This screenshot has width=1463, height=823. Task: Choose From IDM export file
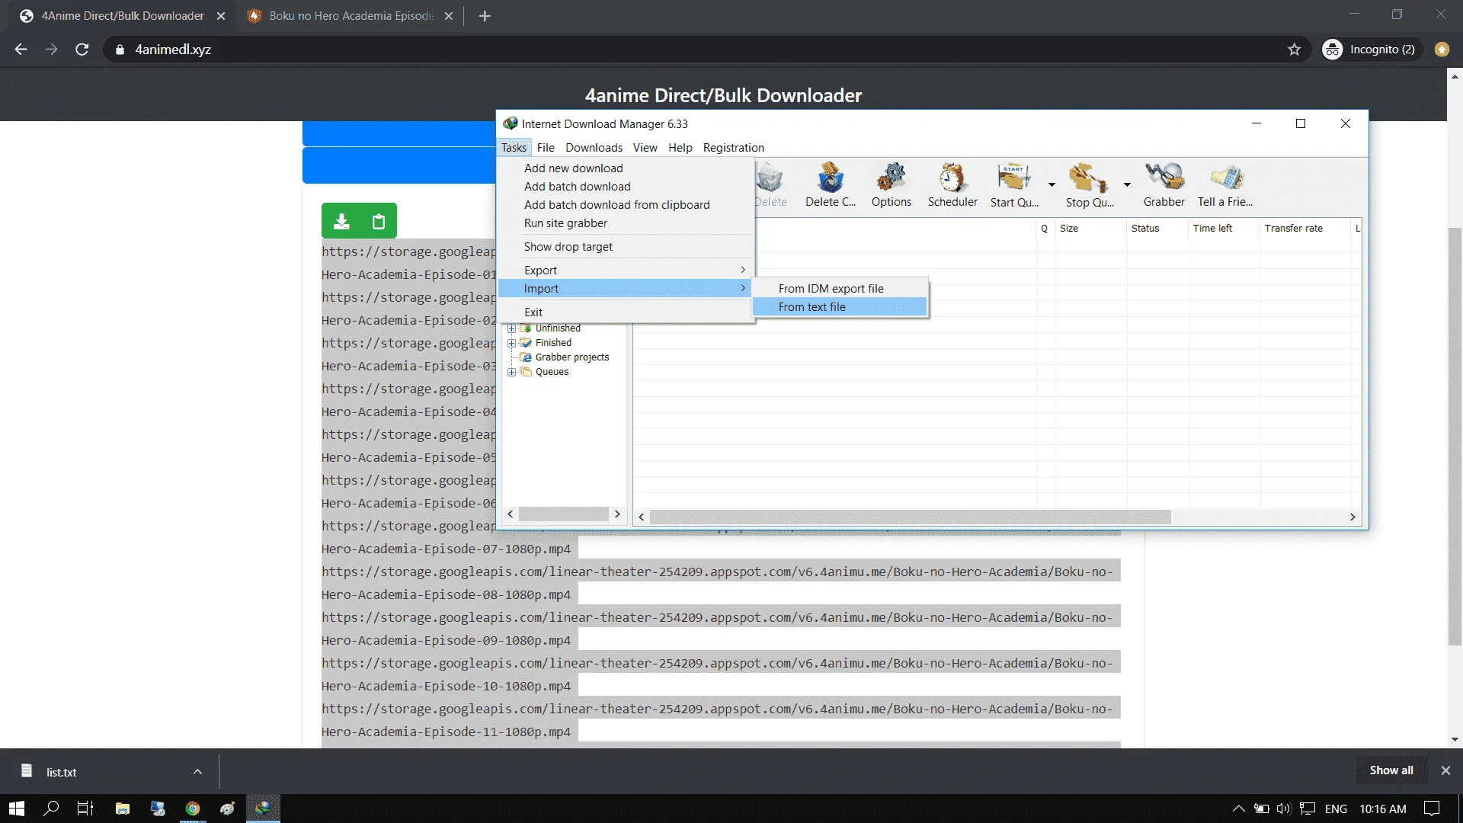840,289
